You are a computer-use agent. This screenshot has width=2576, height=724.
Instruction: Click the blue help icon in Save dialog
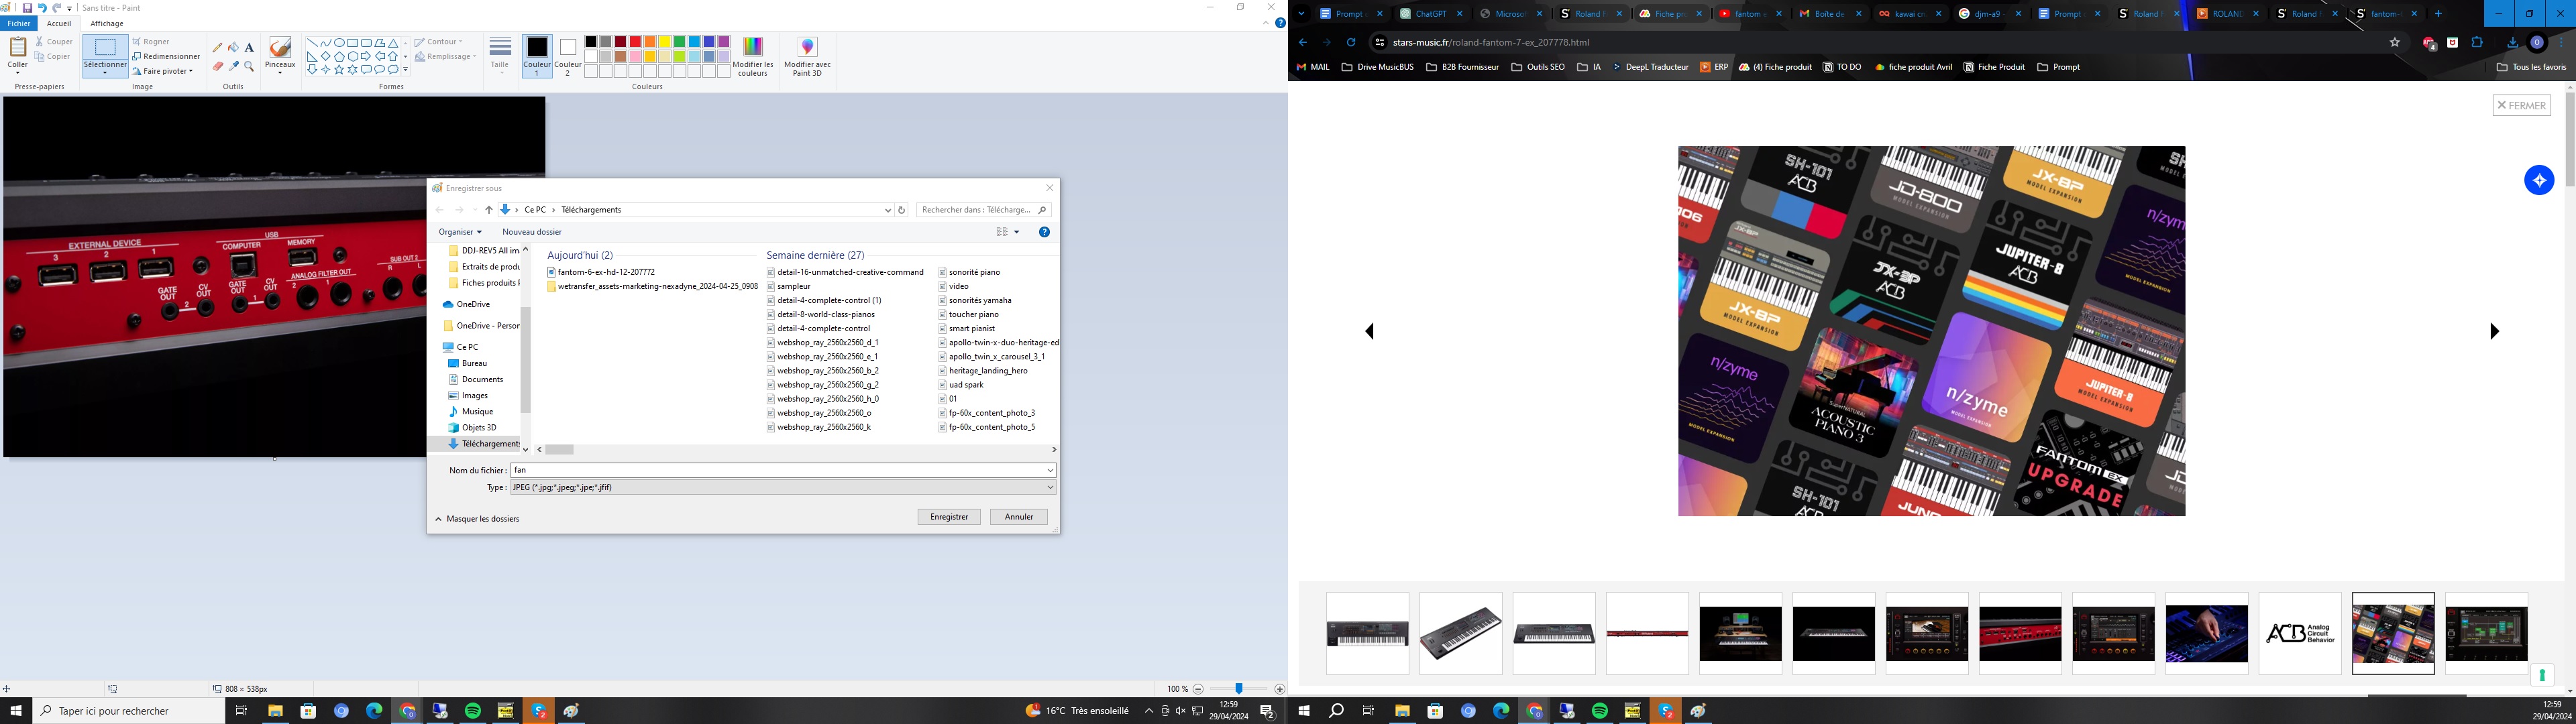(x=1044, y=232)
